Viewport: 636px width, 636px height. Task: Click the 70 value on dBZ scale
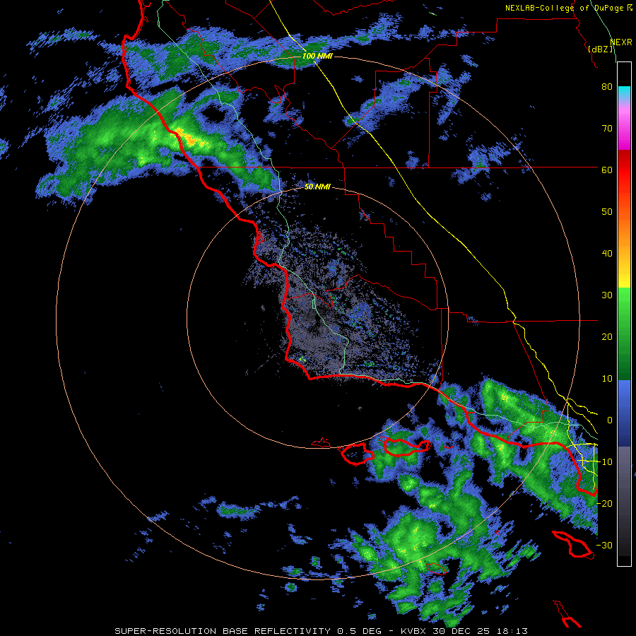point(607,128)
